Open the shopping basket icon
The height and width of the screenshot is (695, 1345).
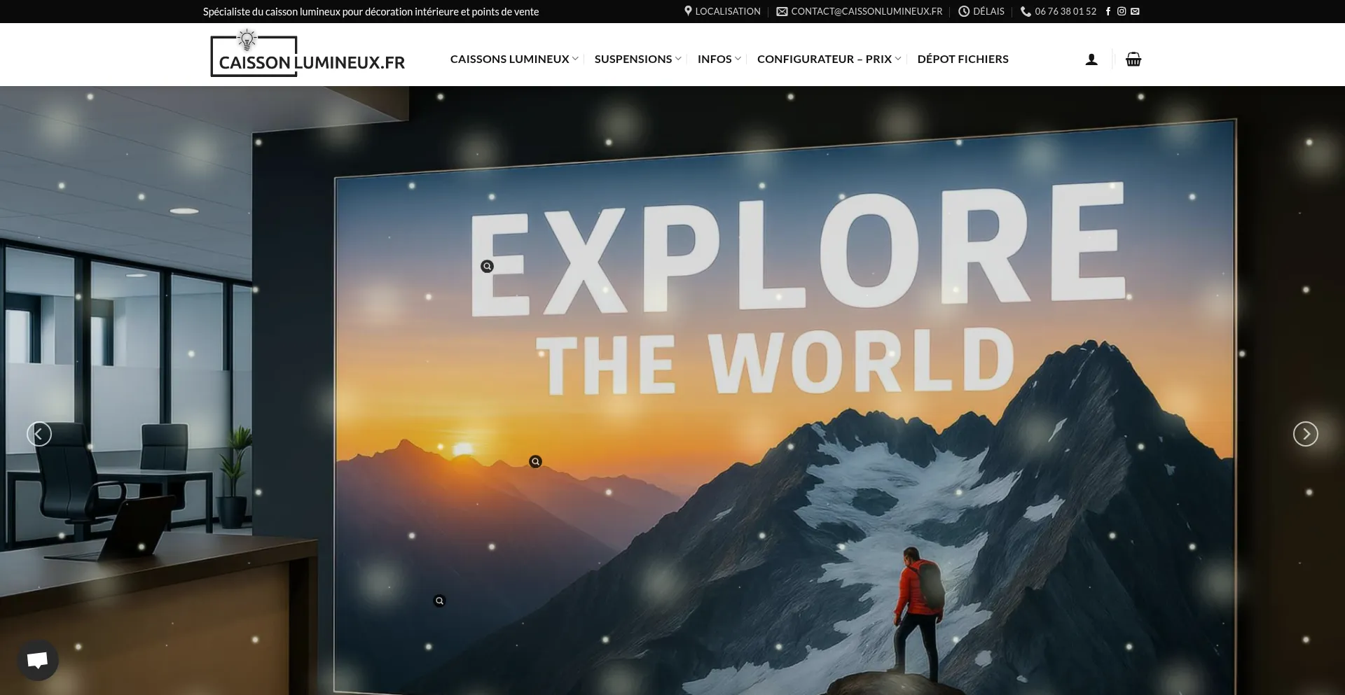point(1133,59)
